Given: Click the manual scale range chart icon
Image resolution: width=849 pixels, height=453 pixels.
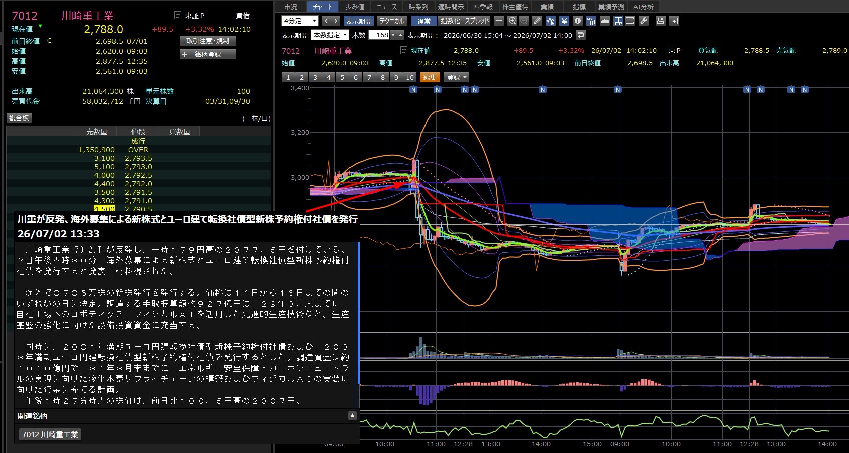Looking at the screenshot, I should (630, 21).
